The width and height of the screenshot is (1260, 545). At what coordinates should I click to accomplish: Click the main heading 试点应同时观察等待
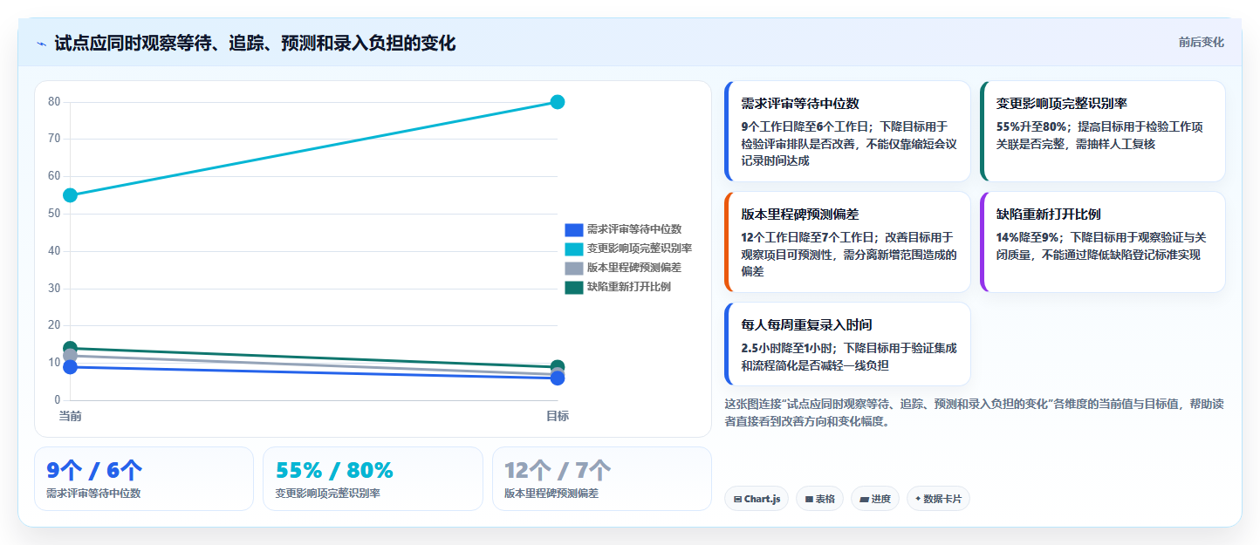pyautogui.click(x=255, y=43)
